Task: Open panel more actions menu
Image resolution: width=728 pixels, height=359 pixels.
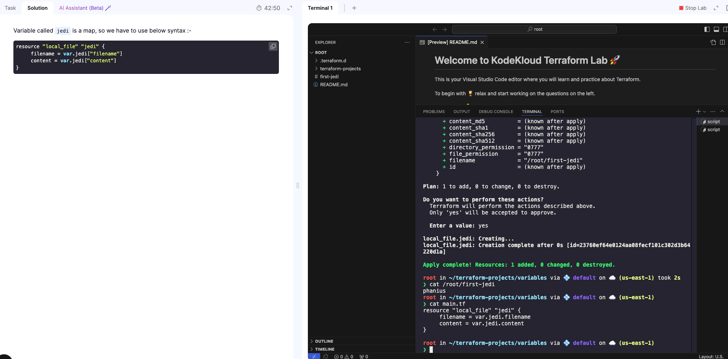Action: point(713,112)
